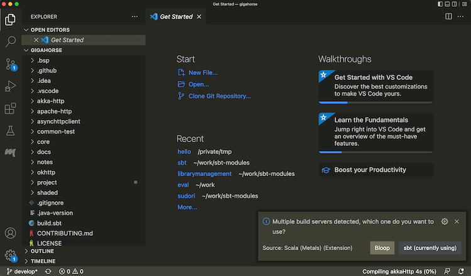The image size is (471, 276).
Task: Choose the Bloop build server button
Action: 382,248
